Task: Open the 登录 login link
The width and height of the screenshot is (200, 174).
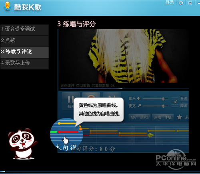Action: point(170,2)
